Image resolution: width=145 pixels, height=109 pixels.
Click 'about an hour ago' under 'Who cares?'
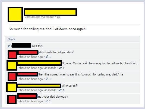coord(31,90)
